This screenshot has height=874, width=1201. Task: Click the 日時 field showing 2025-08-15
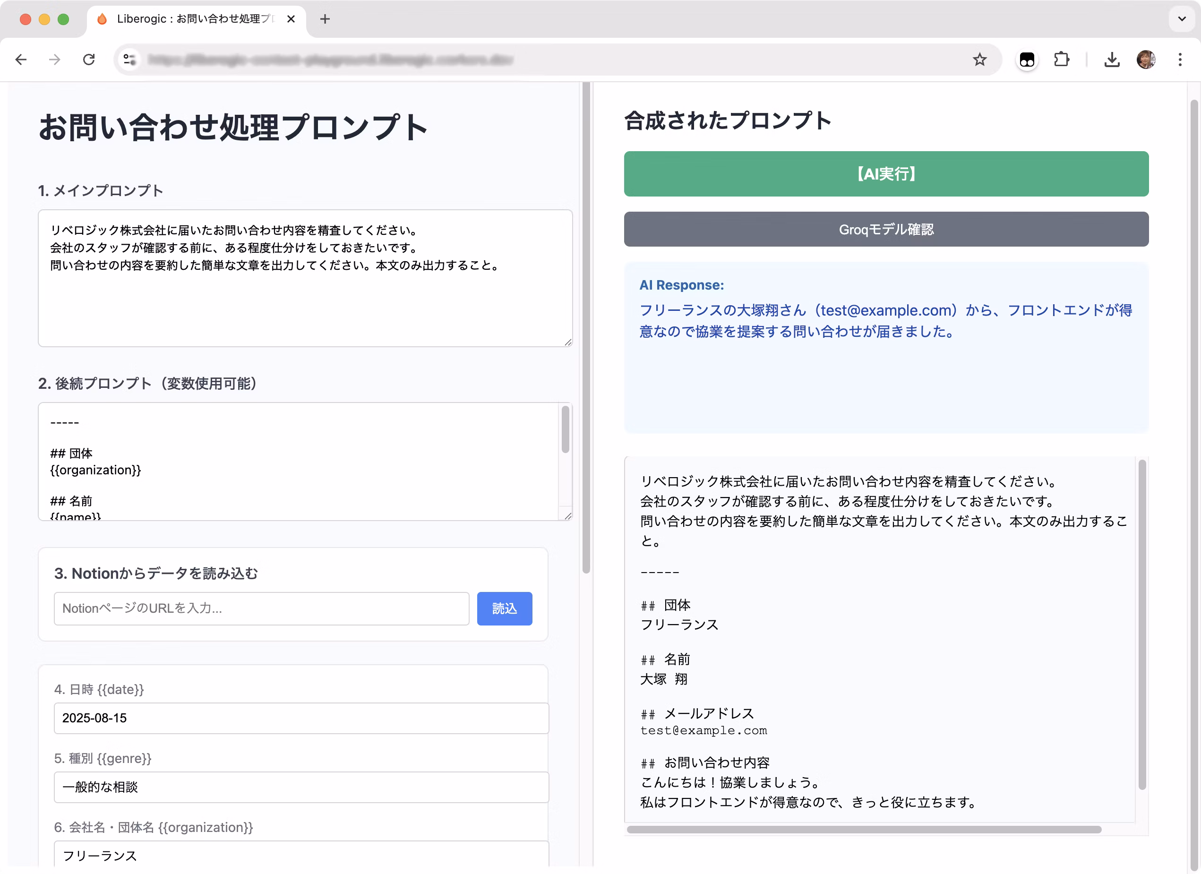(301, 718)
